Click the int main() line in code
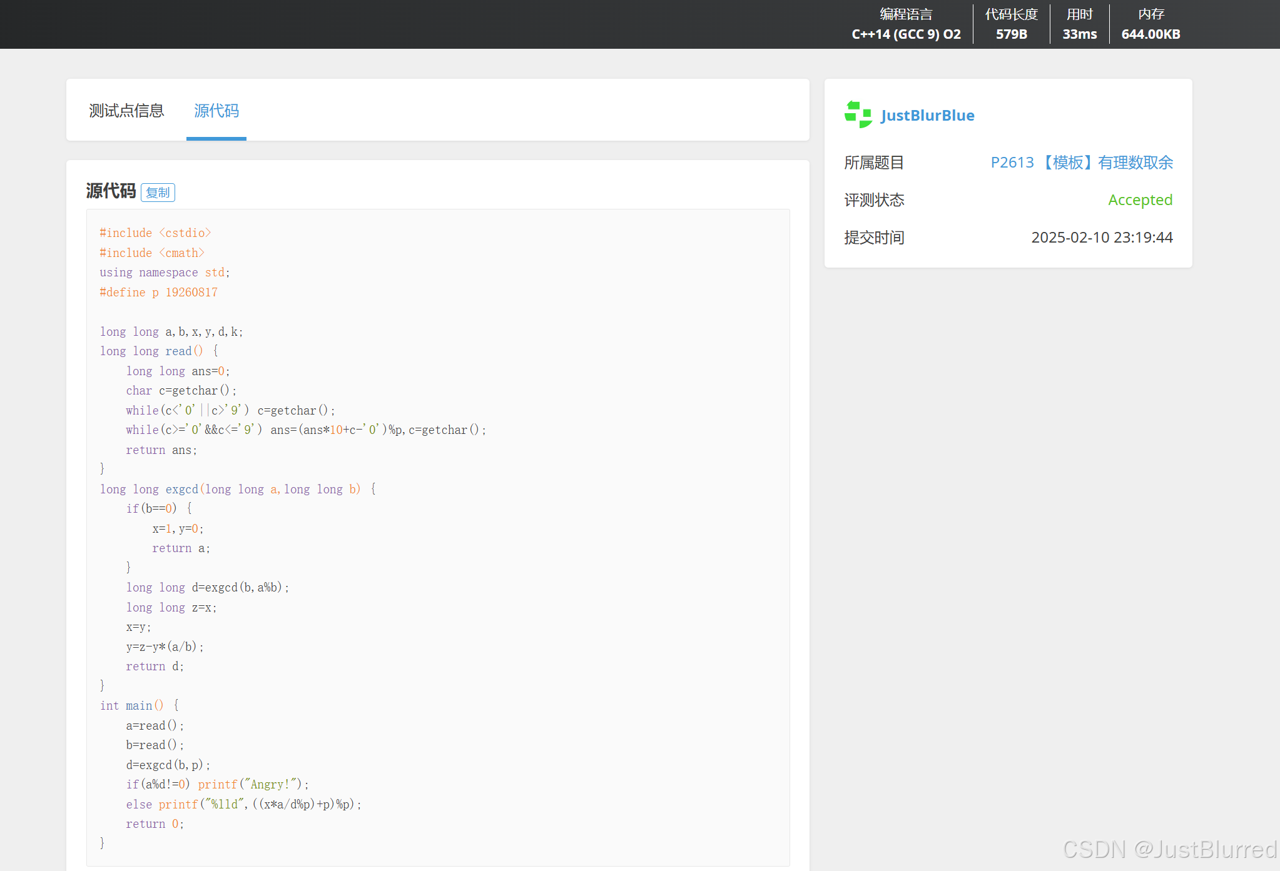This screenshot has width=1280, height=871. coord(140,705)
